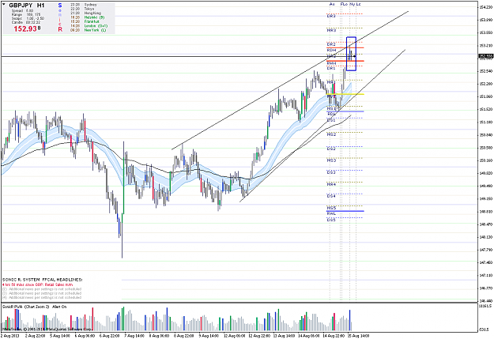Select the Frankfurt session clock row
494x339 pixels.
(x=85, y=21)
